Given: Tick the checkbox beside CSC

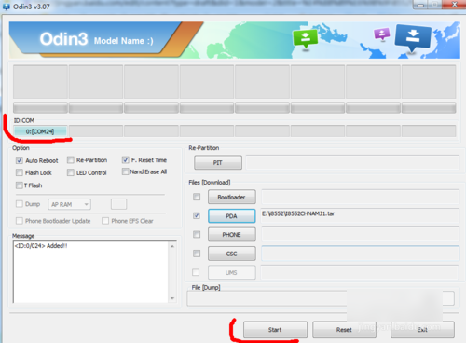Looking at the screenshot, I should tap(197, 254).
